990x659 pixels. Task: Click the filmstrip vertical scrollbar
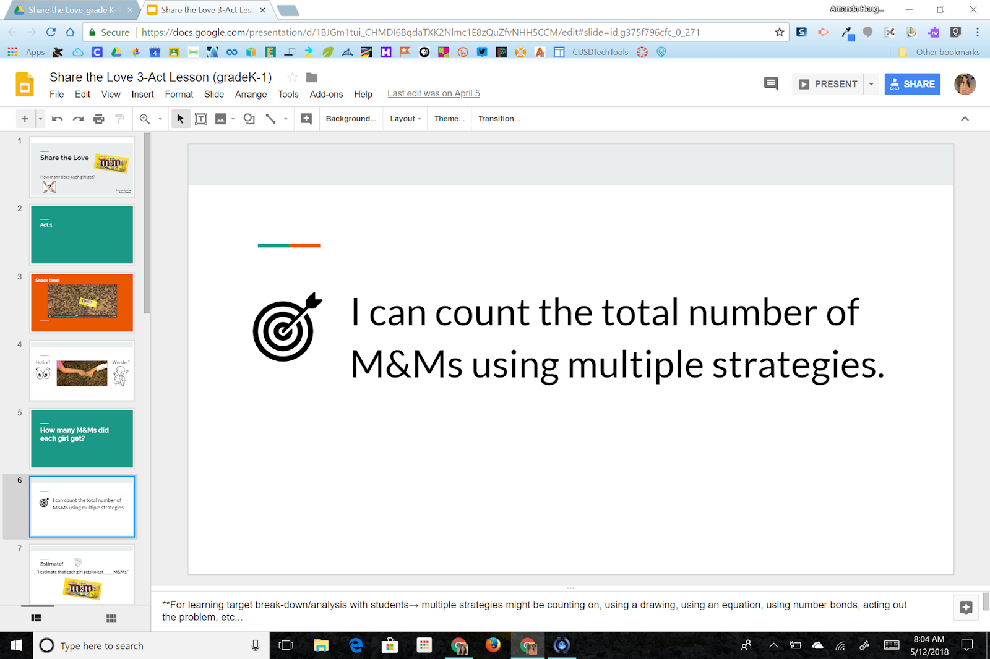pos(147,224)
